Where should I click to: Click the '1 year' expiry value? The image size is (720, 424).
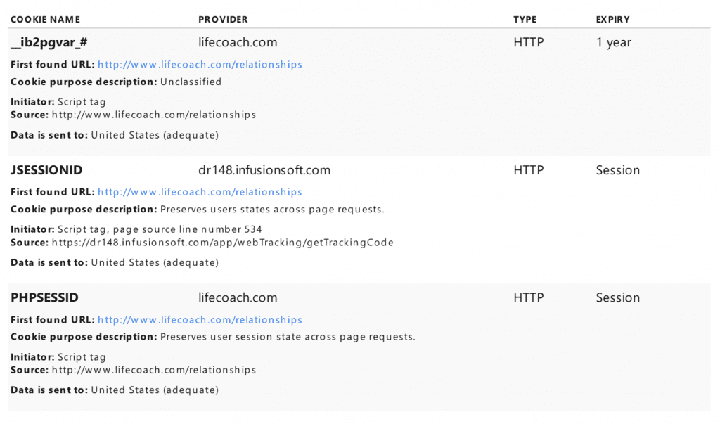point(613,42)
